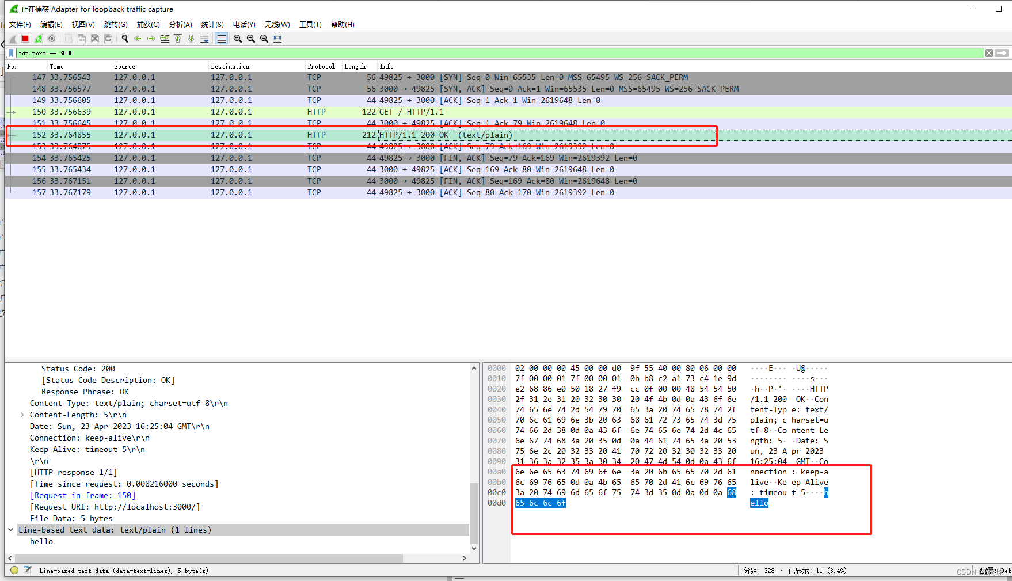The width and height of the screenshot is (1012, 581).
Task: Find a packet with magnifier icon
Action: 125,39
